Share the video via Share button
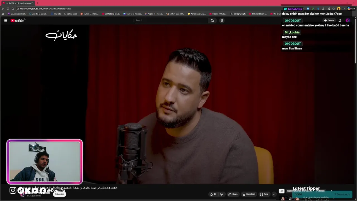Screen dimensions: 357x201 (233, 194)
